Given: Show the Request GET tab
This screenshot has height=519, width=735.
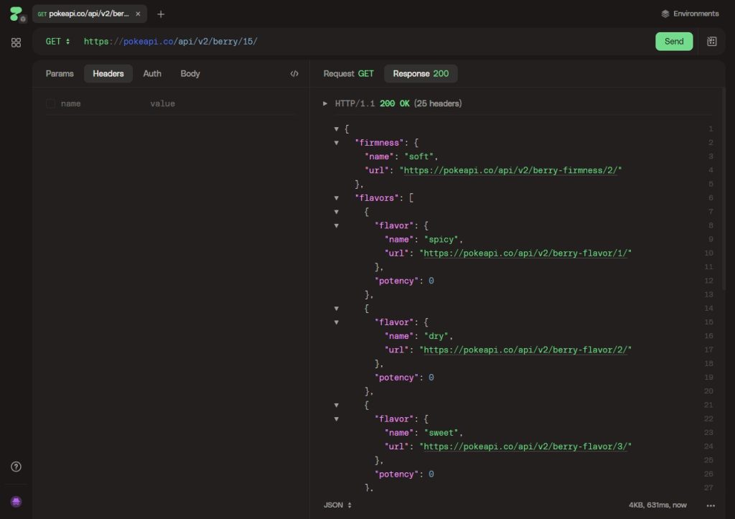Looking at the screenshot, I should (348, 74).
